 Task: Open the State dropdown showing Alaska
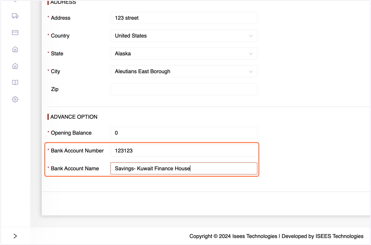[184, 54]
